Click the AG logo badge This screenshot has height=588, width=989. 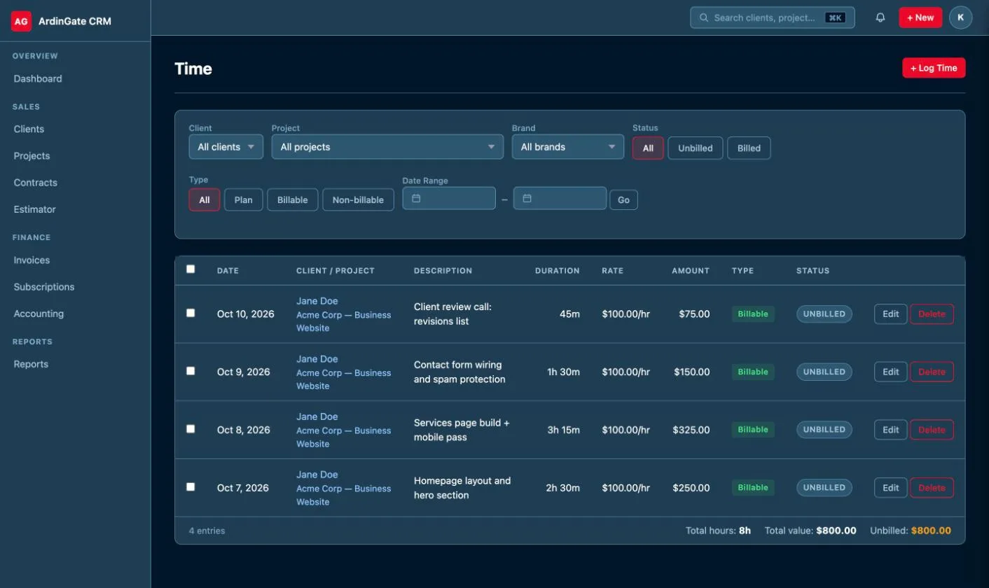(x=21, y=21)
